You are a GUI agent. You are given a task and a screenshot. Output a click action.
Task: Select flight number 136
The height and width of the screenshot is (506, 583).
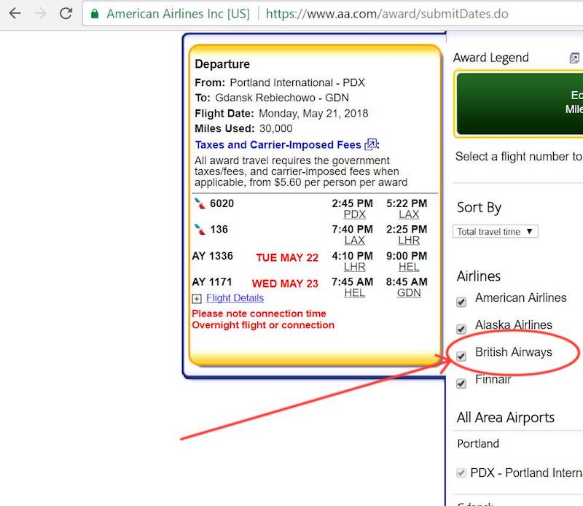219,229
